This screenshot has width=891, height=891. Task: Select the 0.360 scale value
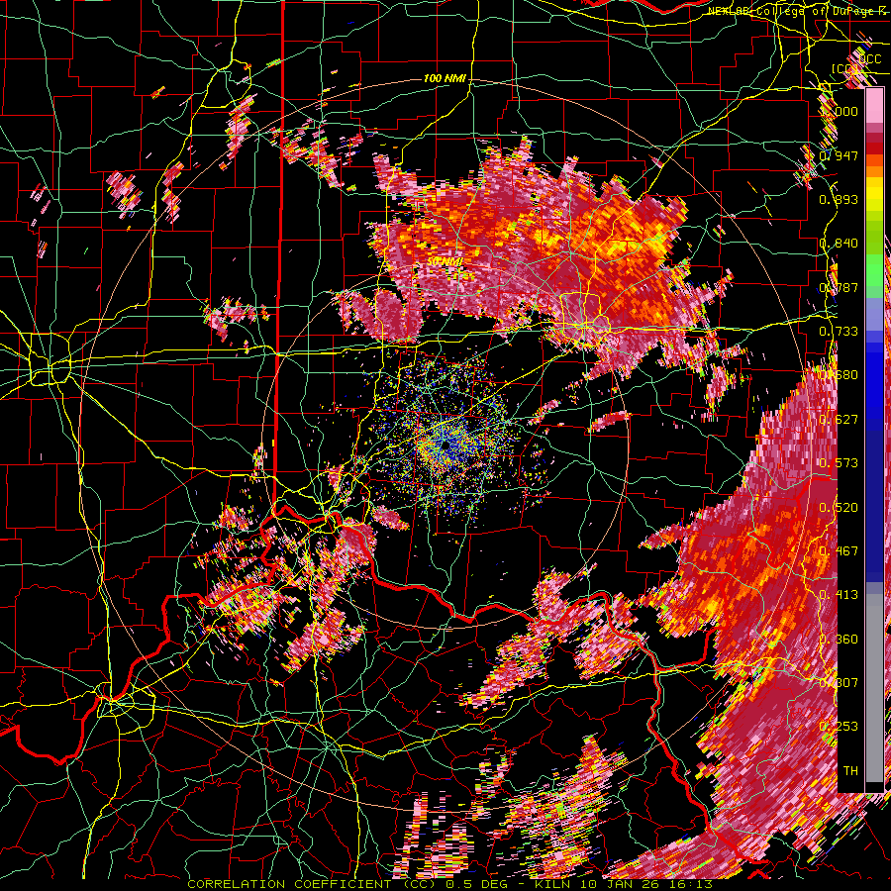click(x=839, y=640)
